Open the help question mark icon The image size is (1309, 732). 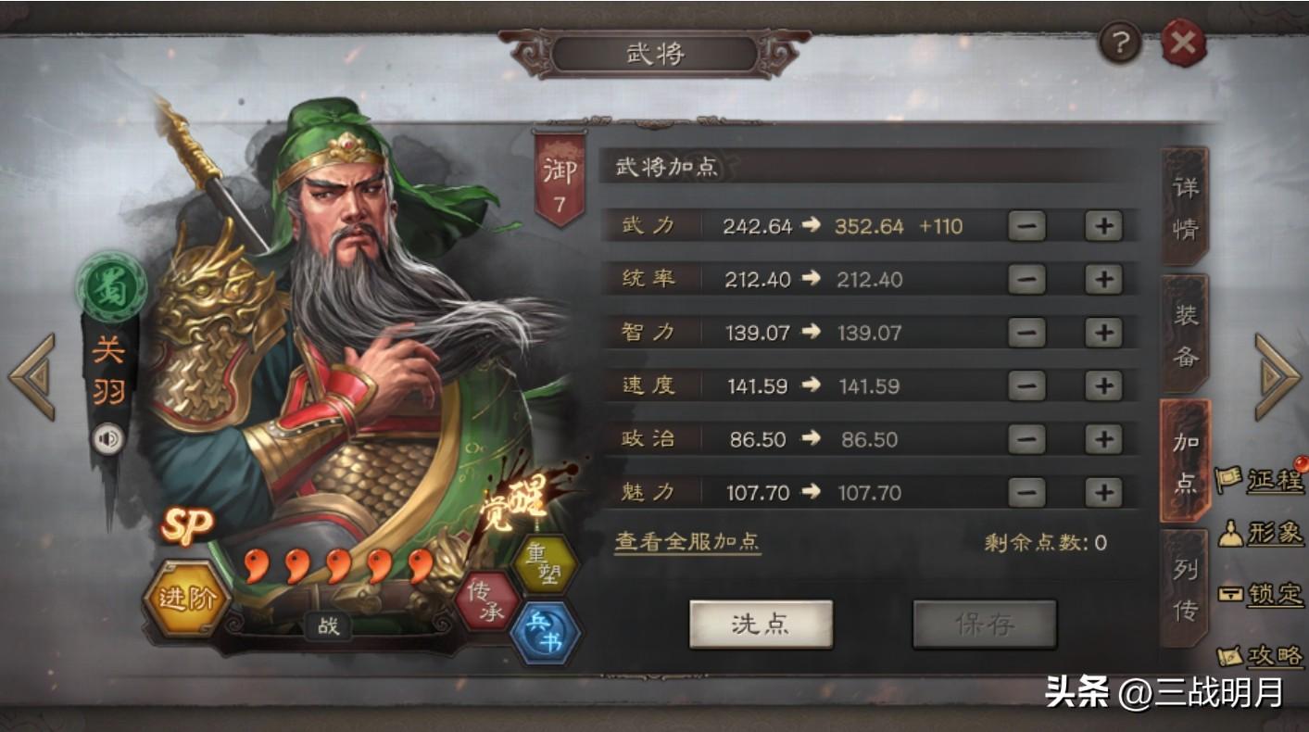(x=1119, y=44)
